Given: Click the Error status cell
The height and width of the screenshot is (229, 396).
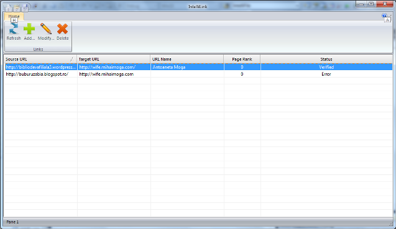Looking at the screenshot, I should [326, 74].
